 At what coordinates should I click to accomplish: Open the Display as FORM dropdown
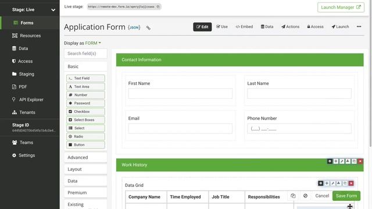tap(93, 43)
